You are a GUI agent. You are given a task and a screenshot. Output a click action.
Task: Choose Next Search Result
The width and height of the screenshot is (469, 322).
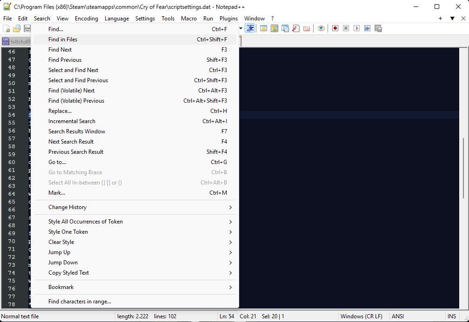(x=135, y=142)
